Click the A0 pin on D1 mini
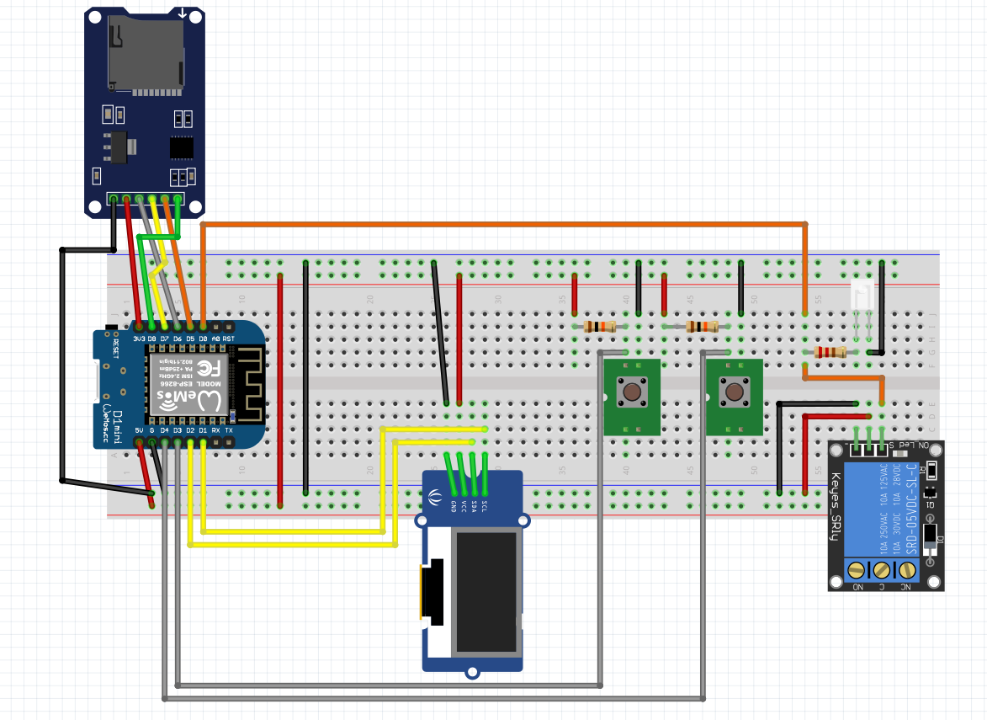 pyautogui.click(x=216, y=327)
